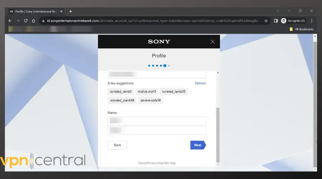Click the current large progress dot
Image resolution: width=322 pixels, height=179 pixels.
(x=165, y=66)
